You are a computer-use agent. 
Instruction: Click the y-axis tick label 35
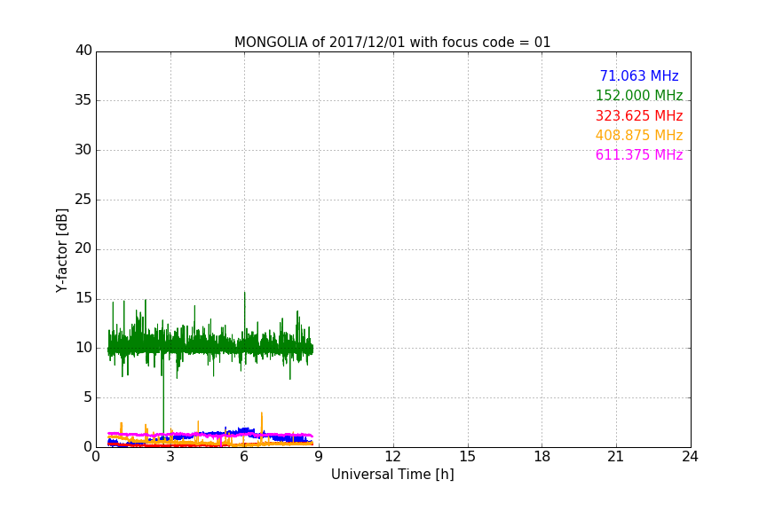click(83, 100)
